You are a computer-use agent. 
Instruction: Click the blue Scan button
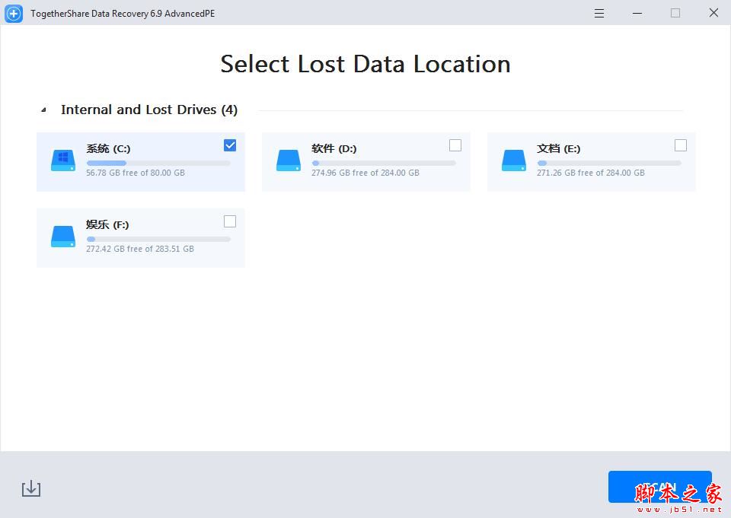[x=659, y=487]
